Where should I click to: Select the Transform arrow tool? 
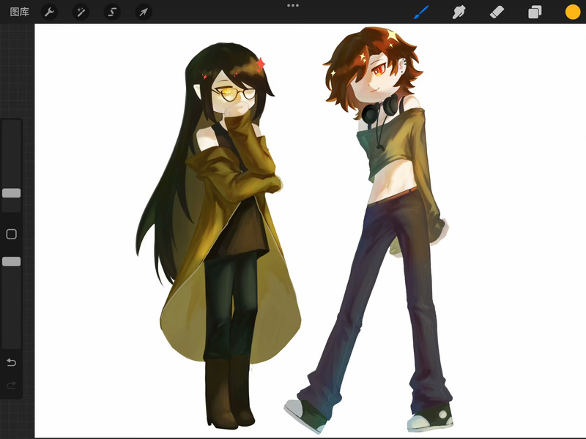(x=144, y=12)
